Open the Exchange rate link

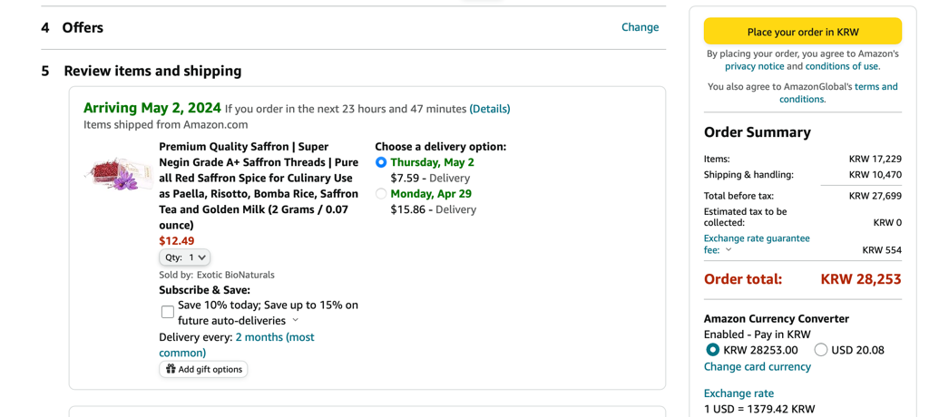[738, 393]
